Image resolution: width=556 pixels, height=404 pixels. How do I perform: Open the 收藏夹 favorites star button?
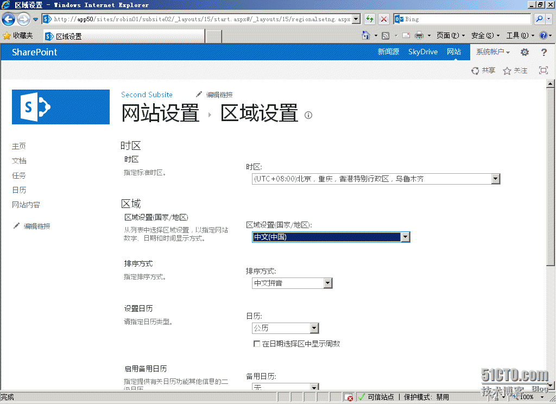[18, 35]
